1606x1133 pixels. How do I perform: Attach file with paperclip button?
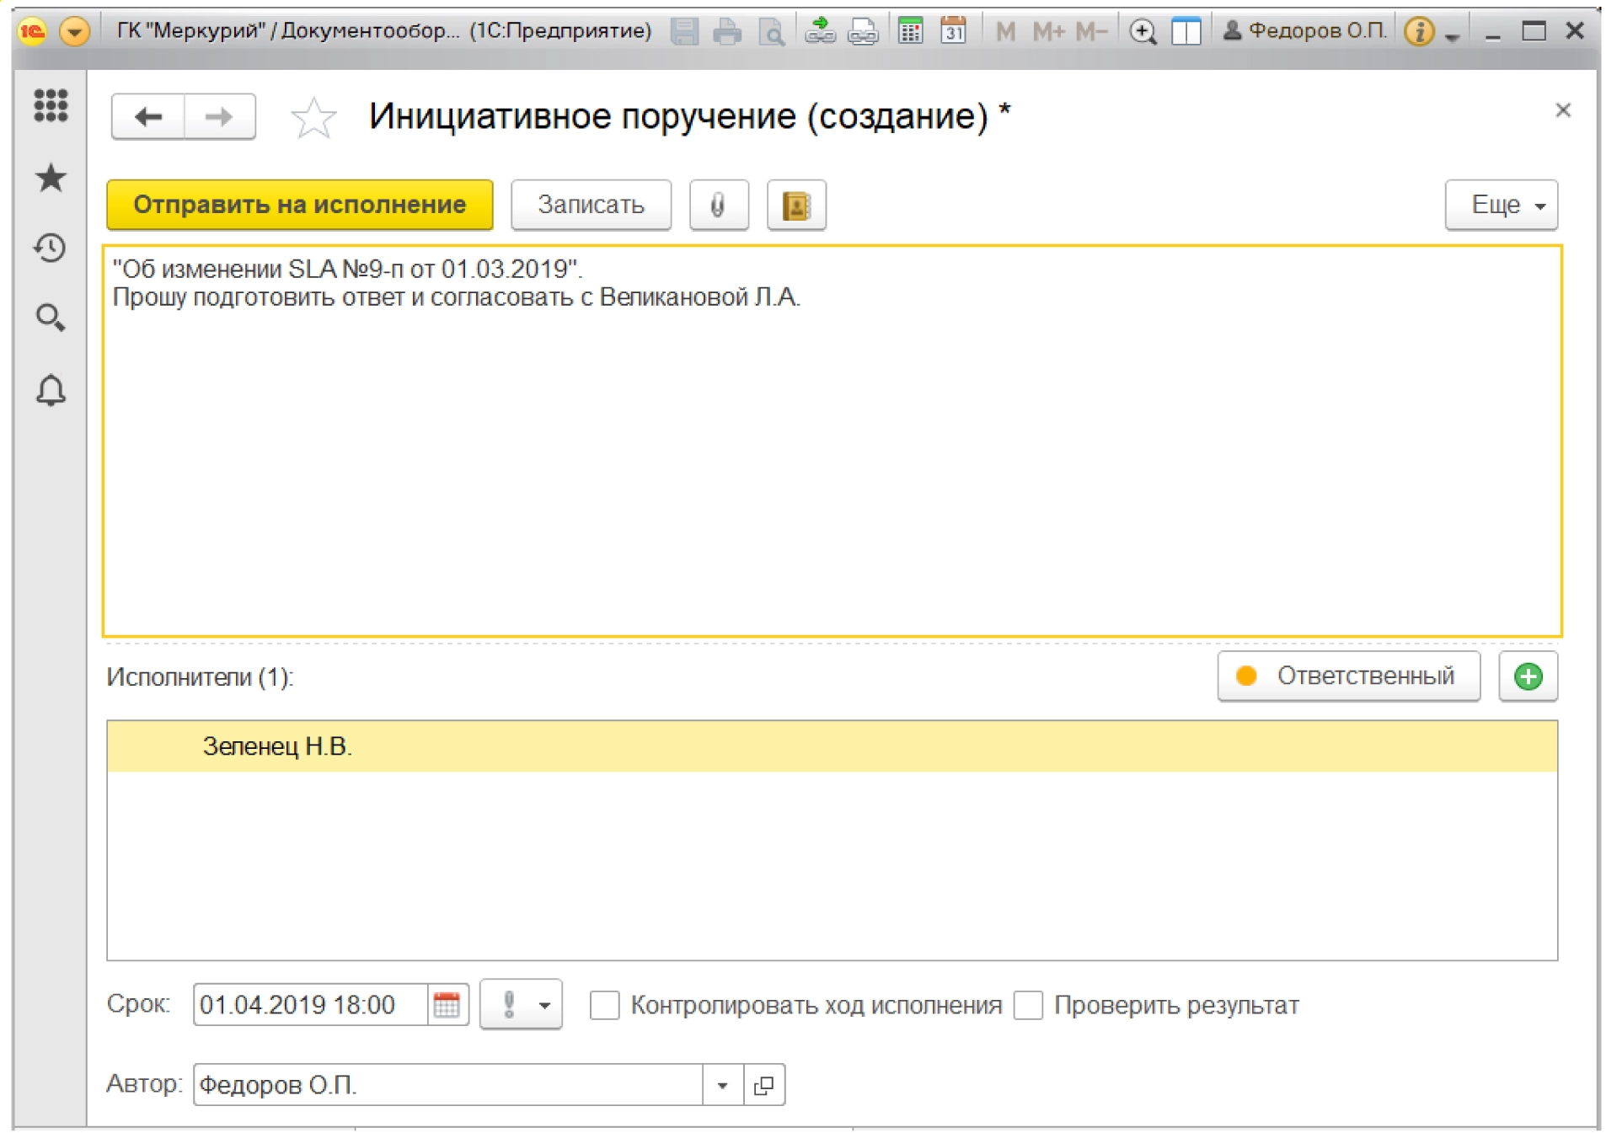point(718,205)
